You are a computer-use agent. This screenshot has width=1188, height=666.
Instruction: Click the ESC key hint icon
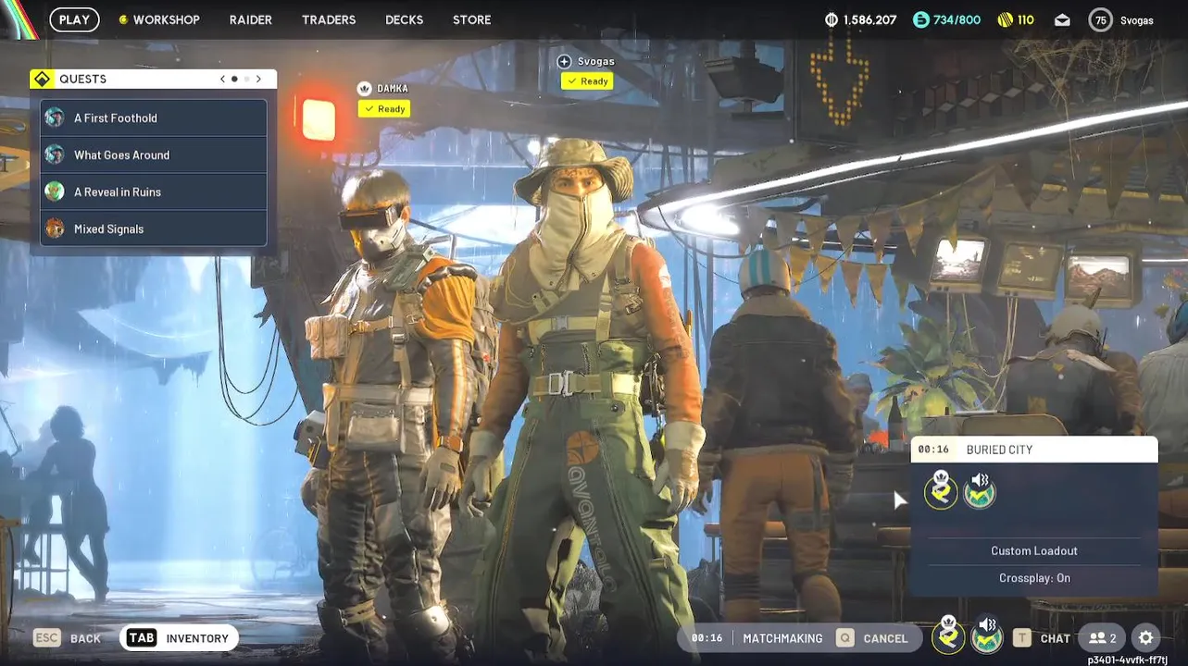click(x=47, y=638)
